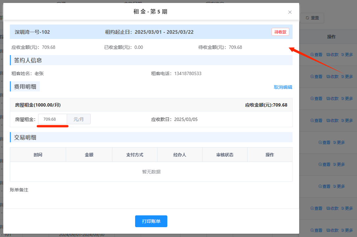Click the 经办人 column header

tap(180, 155)
